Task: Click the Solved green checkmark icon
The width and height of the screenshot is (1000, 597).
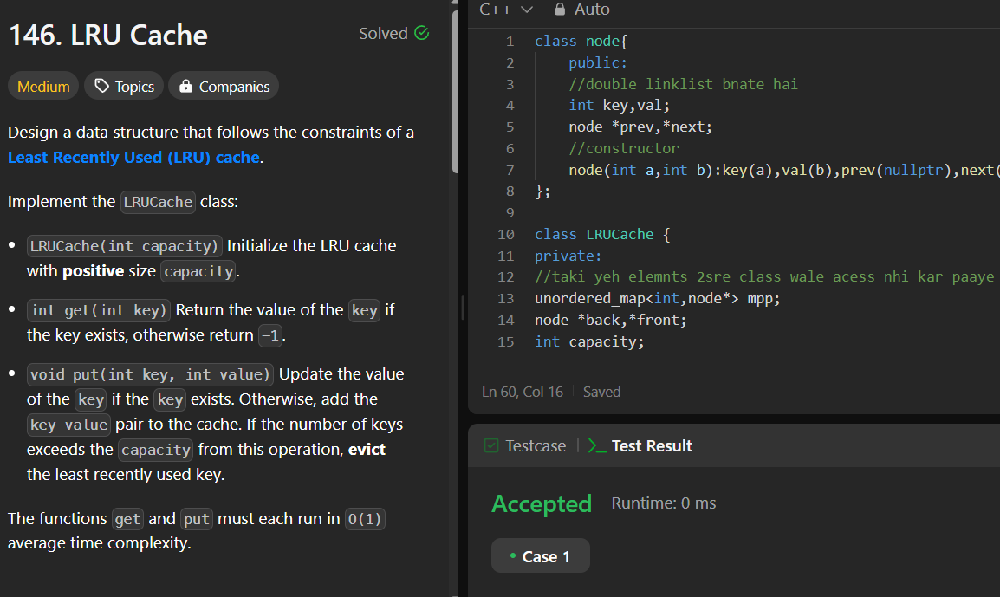Action: click(x=422, y=32)
